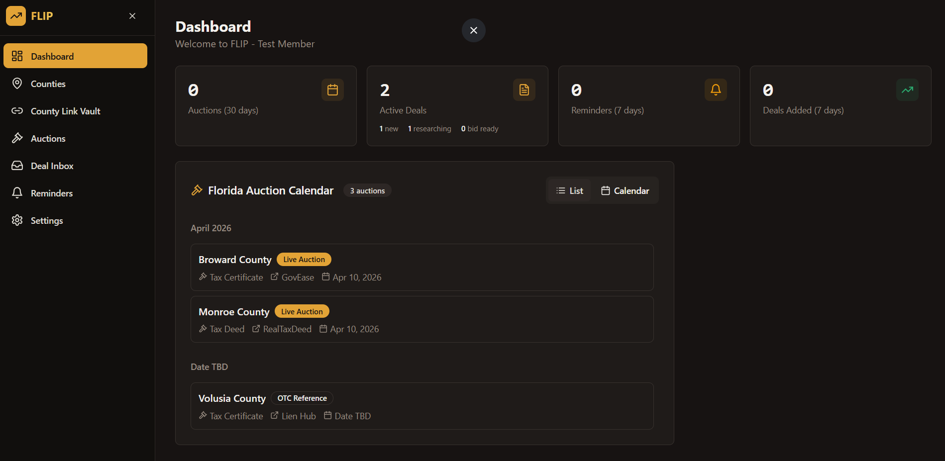Click the bell icon on Reminders card
The height and width of the screenshot is (461, 945).
pos(716,90)
